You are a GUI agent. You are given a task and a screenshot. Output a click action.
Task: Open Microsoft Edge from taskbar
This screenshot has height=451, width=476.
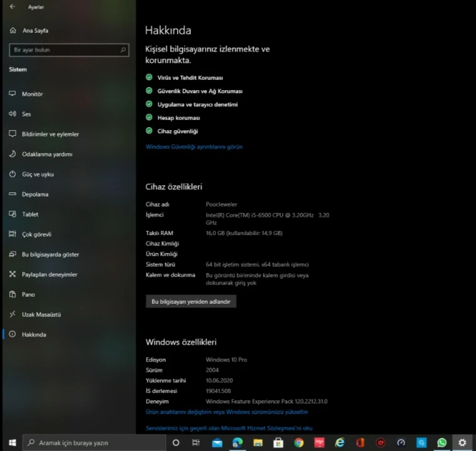pyautogui.click(x=238, y=443)
